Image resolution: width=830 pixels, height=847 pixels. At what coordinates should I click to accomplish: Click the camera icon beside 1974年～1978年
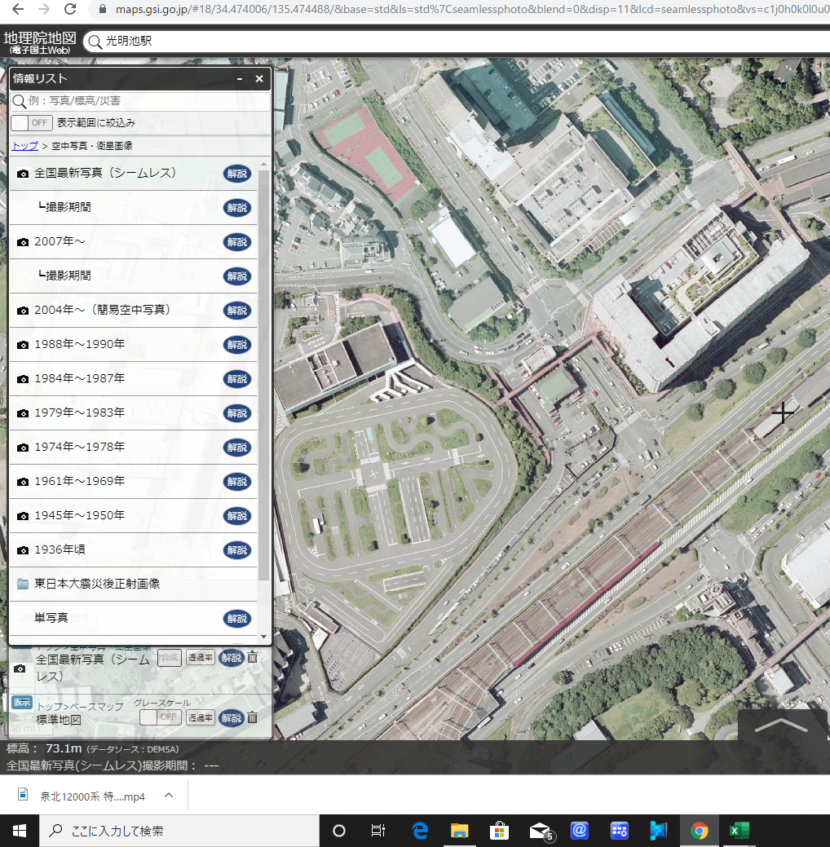pos(23,448)
